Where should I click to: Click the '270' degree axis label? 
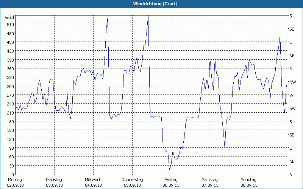point(11,95)
